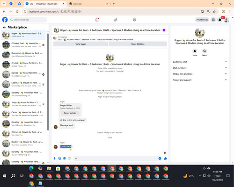Close the New tab browser tab
Screen dimensions: 234x187
coord(107,4)
